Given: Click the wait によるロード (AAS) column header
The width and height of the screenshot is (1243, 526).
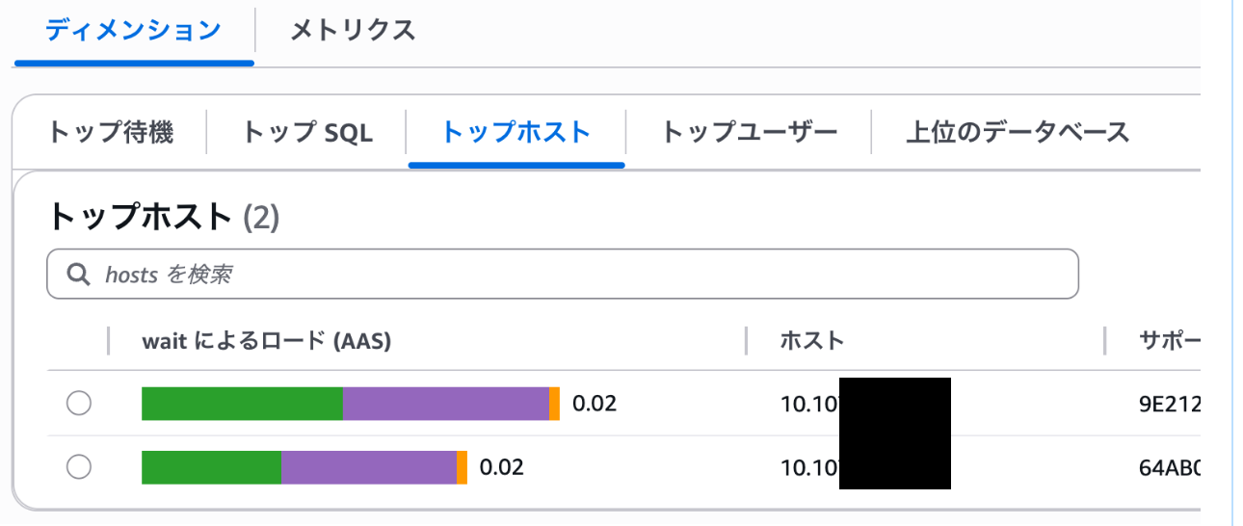Looking at the screenshot, I should tap(266, 340).
